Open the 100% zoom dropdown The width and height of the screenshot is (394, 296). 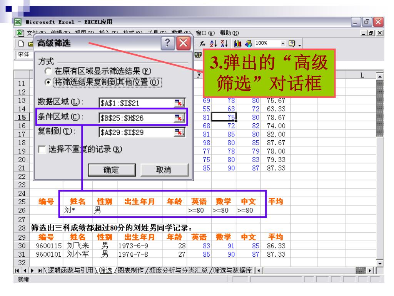coord(283,44)
